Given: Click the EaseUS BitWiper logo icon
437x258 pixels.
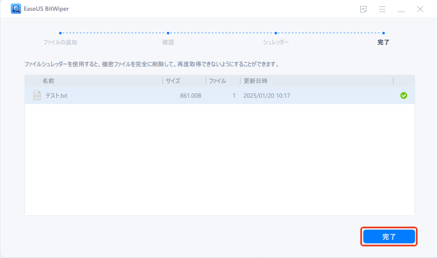Looking at the screenshot, I should [x=16, y=9].
